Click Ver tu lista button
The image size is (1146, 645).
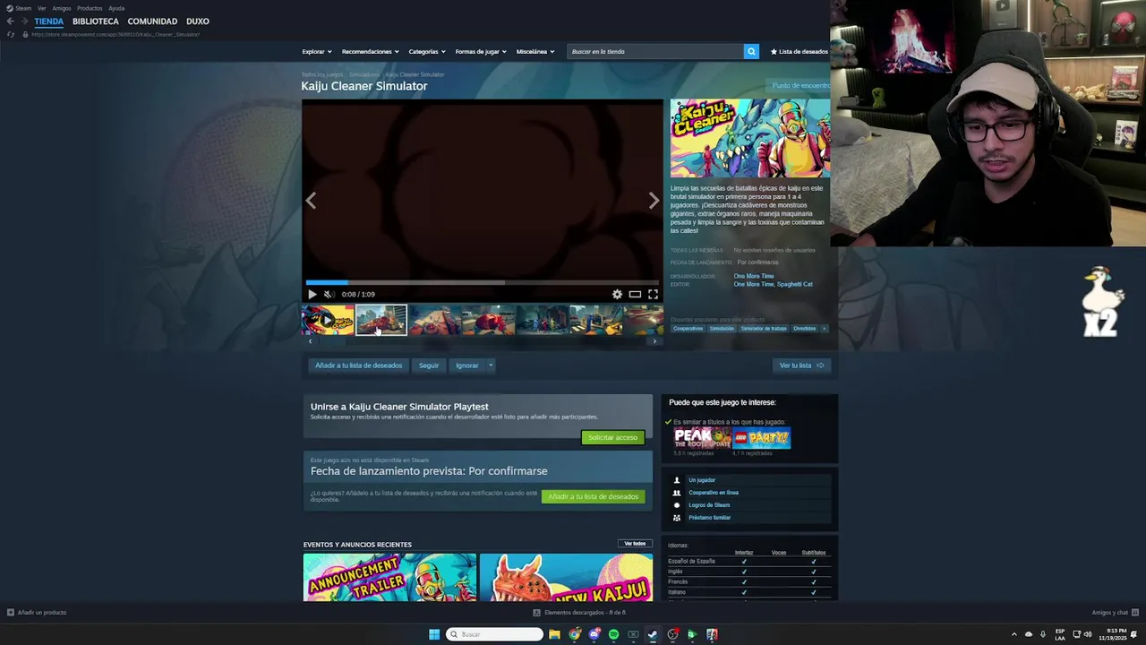click(801, 365)
